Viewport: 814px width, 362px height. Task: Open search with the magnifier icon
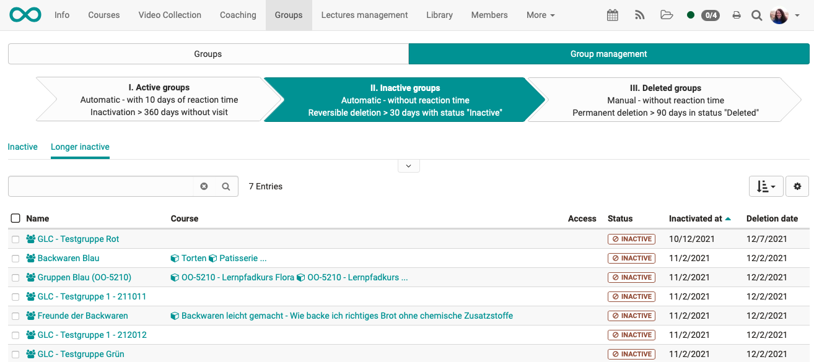(x=756, y=15)
